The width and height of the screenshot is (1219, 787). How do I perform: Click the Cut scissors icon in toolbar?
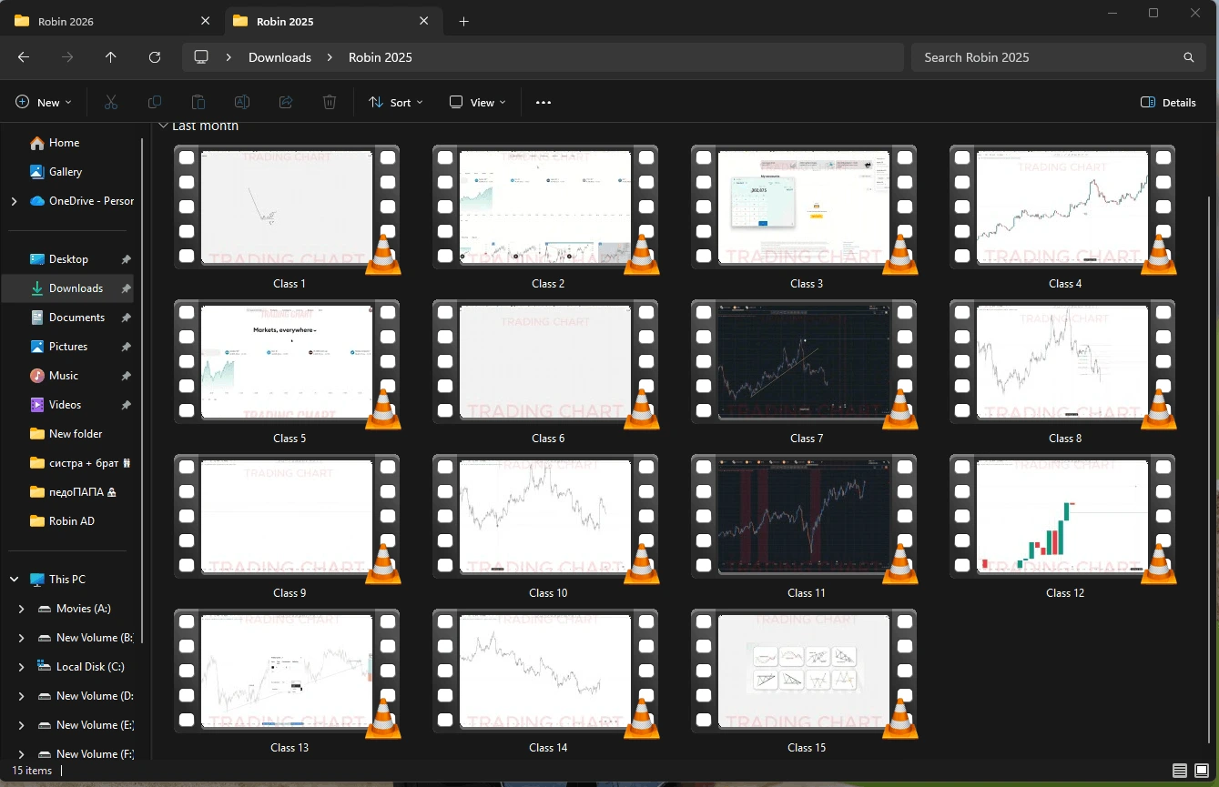coord(111,103)
